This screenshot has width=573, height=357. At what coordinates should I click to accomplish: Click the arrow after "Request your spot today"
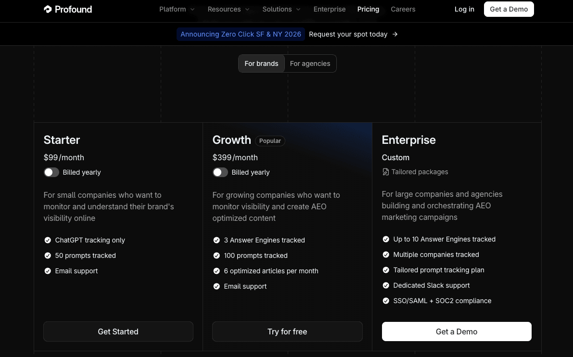pyautogui.click(x=395, y=34)
